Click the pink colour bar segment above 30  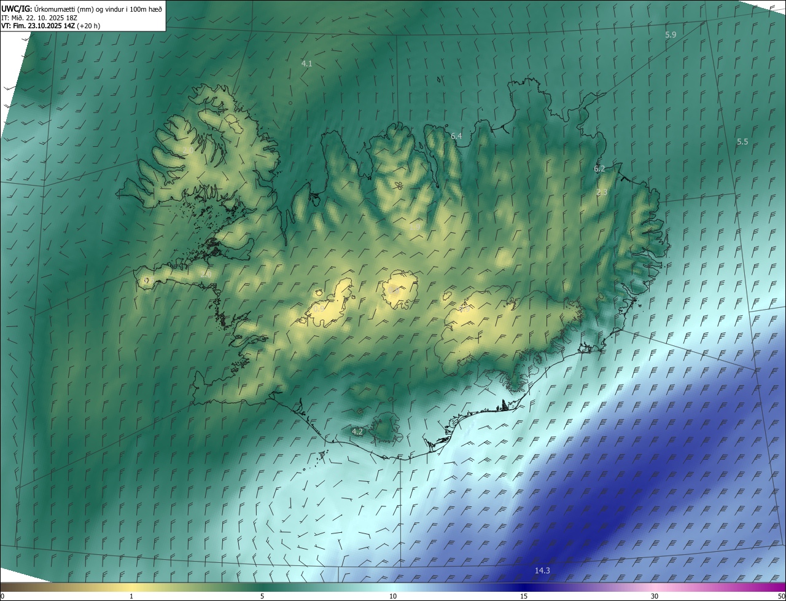click(655, 587)
